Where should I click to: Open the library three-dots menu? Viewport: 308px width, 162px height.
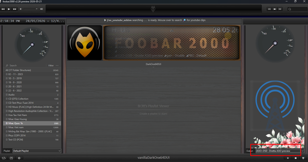tap(57, 66)
